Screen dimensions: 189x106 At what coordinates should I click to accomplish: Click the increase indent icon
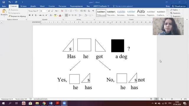coord(85,11)
